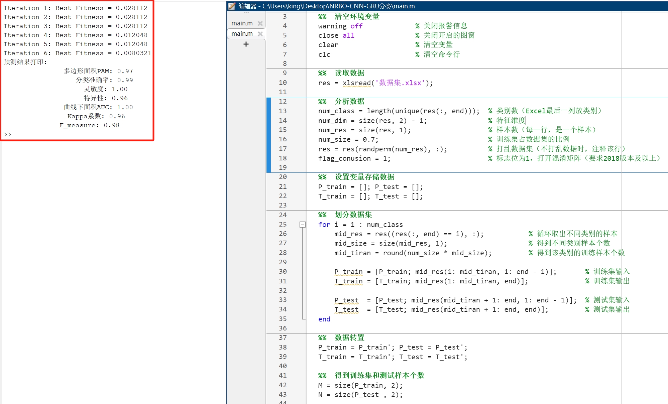This screenshot has width=668, height=404.
Task: Click the '%% 读取数据' section header
Action: click(341, 73)
